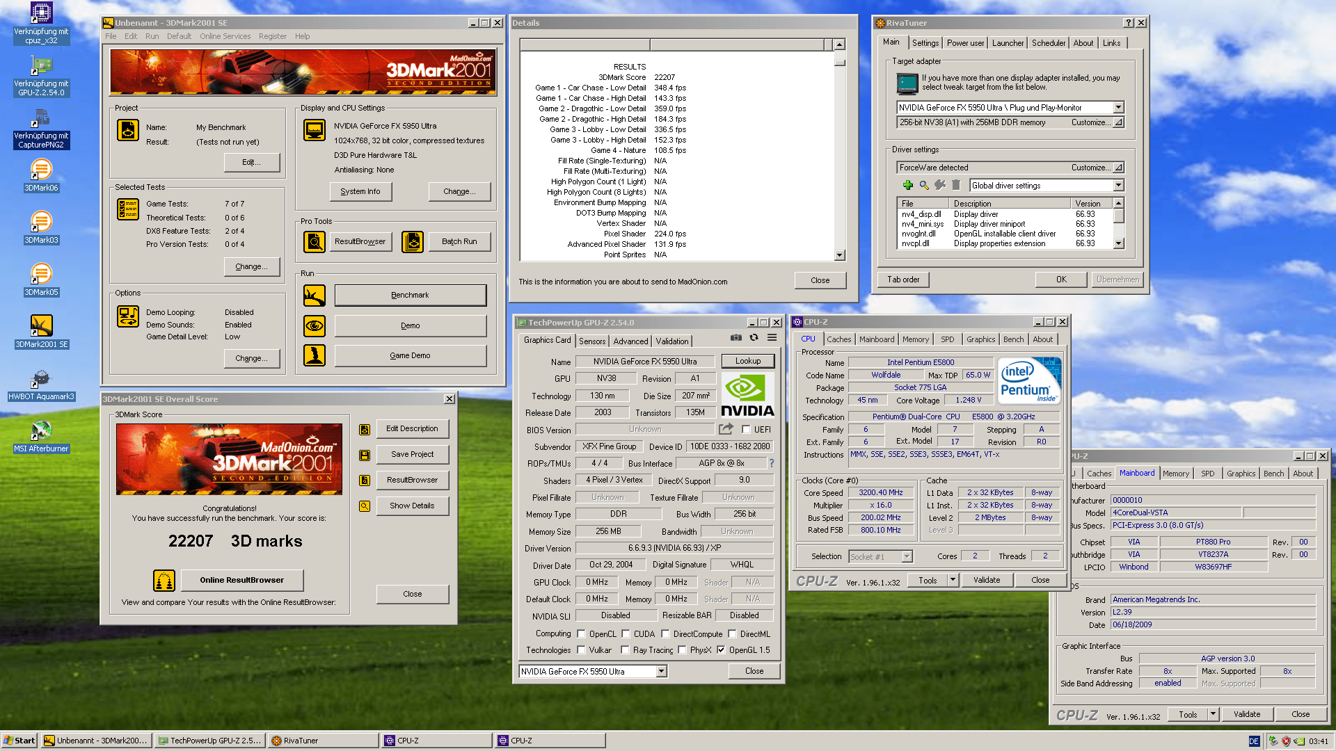The height and width of the screenshot is (751, 1336).
Task: Open the Online Services menu in 3DMark2001
Action: click(x=225, y=36)
